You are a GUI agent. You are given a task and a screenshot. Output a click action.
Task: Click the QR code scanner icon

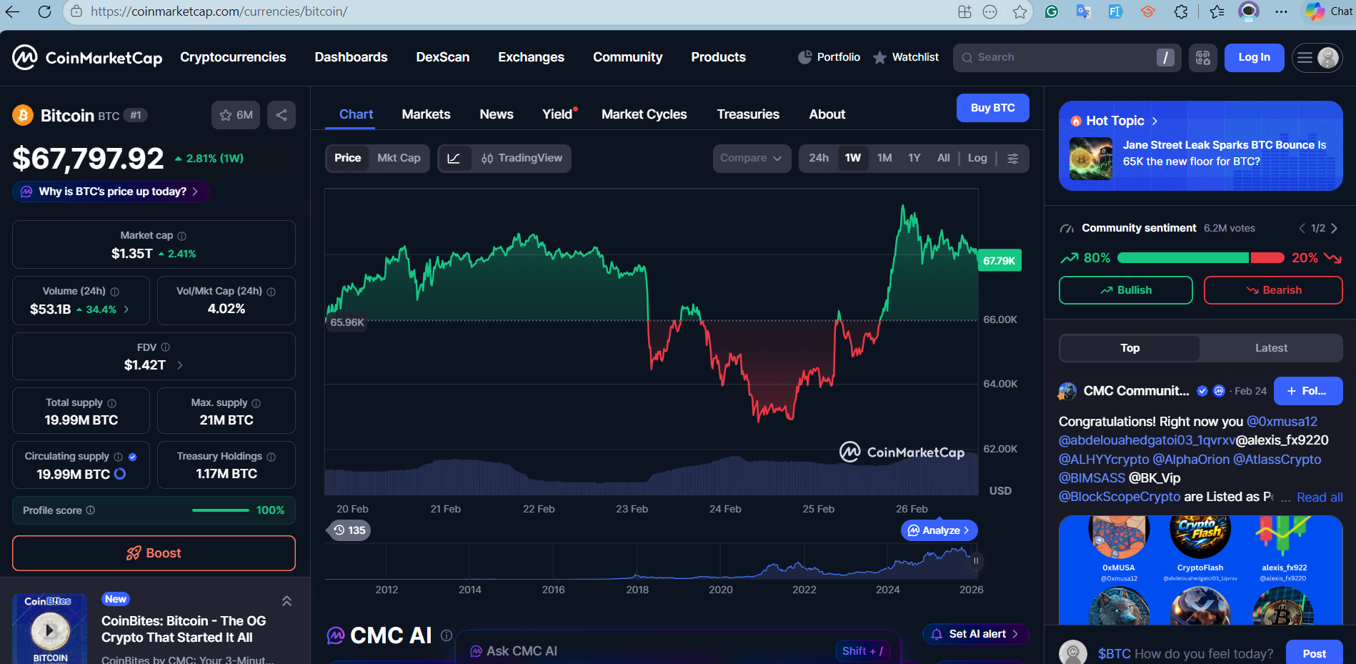click(x=1203, y=58)
